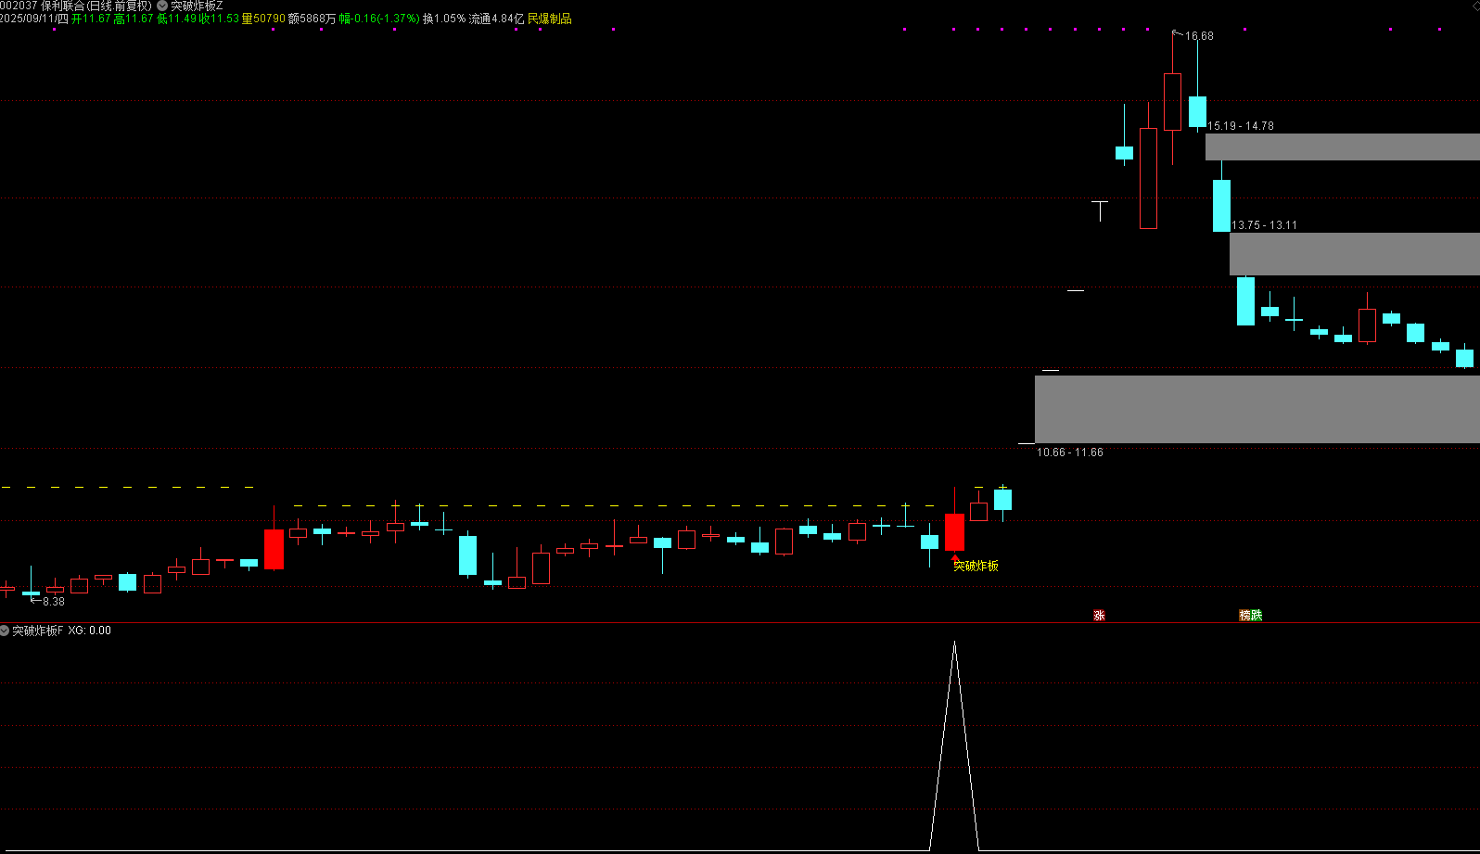Screen dimensions: 1480x854
Task: Click the volume value 量50790
Action: pyautogui.click(x=263, y=19)
